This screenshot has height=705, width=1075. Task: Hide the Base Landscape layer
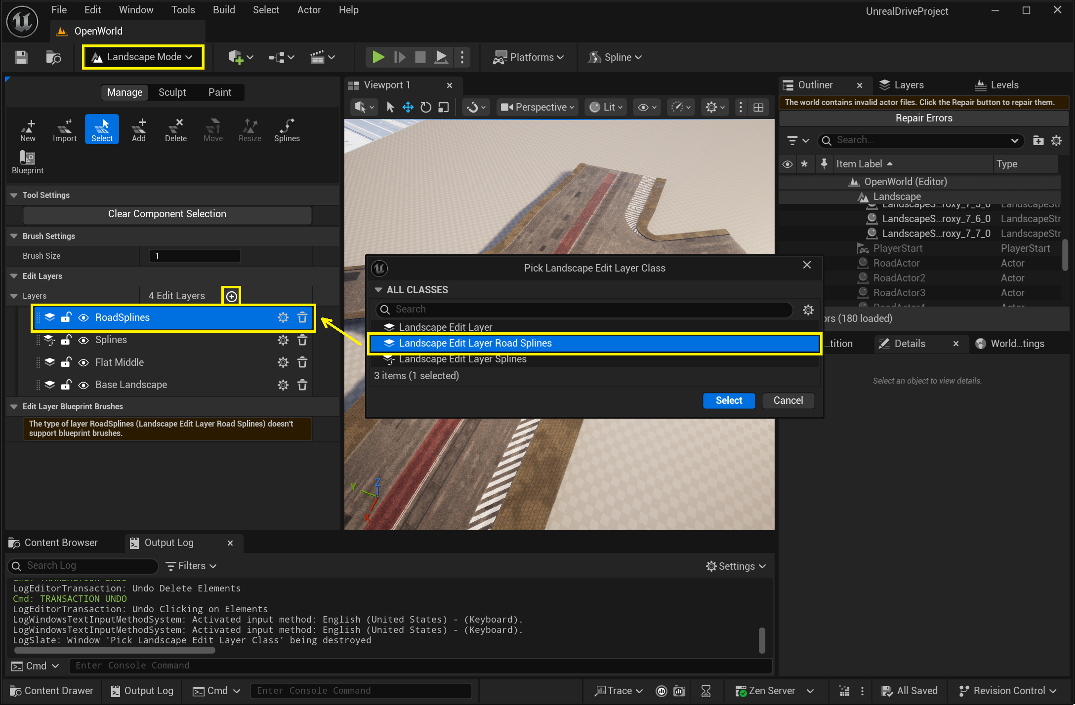(84, 385)
